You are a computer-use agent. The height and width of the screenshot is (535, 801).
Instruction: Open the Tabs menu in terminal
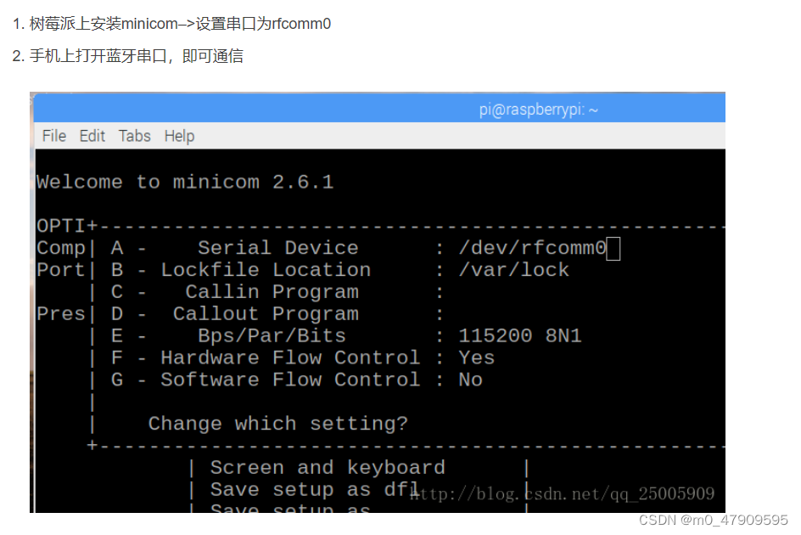coord(134,136)
